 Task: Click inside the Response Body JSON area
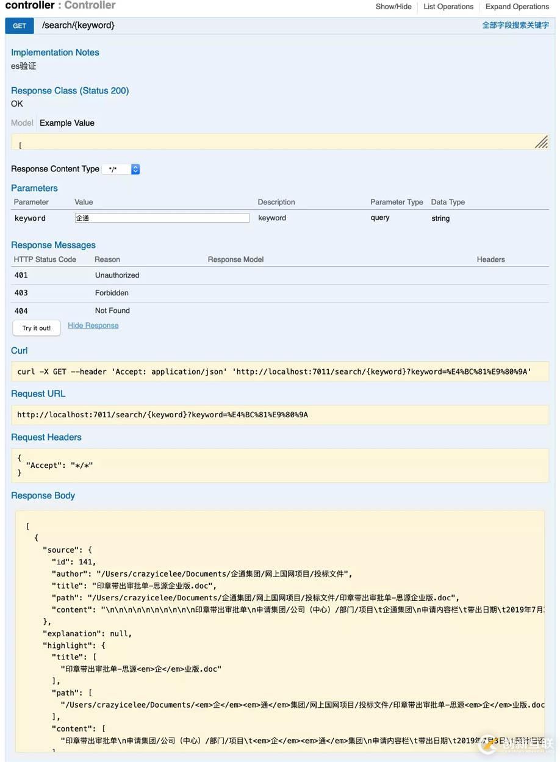pos(280,631)
